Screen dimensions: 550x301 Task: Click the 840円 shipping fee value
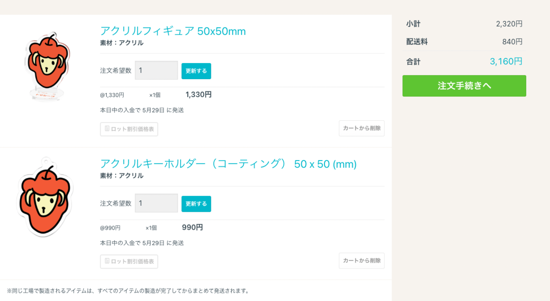pos(512,42)
